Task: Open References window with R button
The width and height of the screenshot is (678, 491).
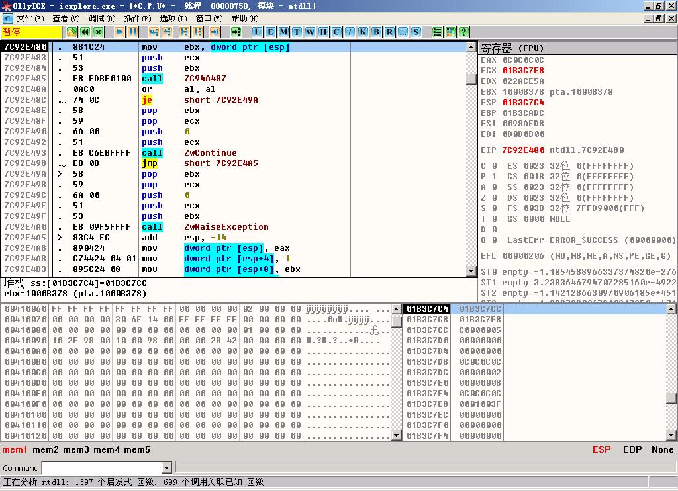Action: 389,32
